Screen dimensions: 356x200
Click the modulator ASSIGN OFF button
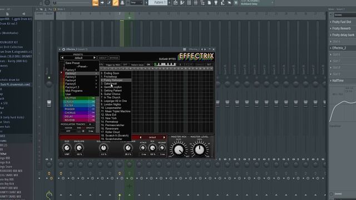pyautogui.click(x=68, y=131)
